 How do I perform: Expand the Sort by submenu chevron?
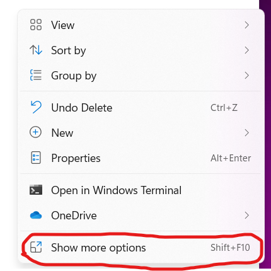tap(247, 50)
